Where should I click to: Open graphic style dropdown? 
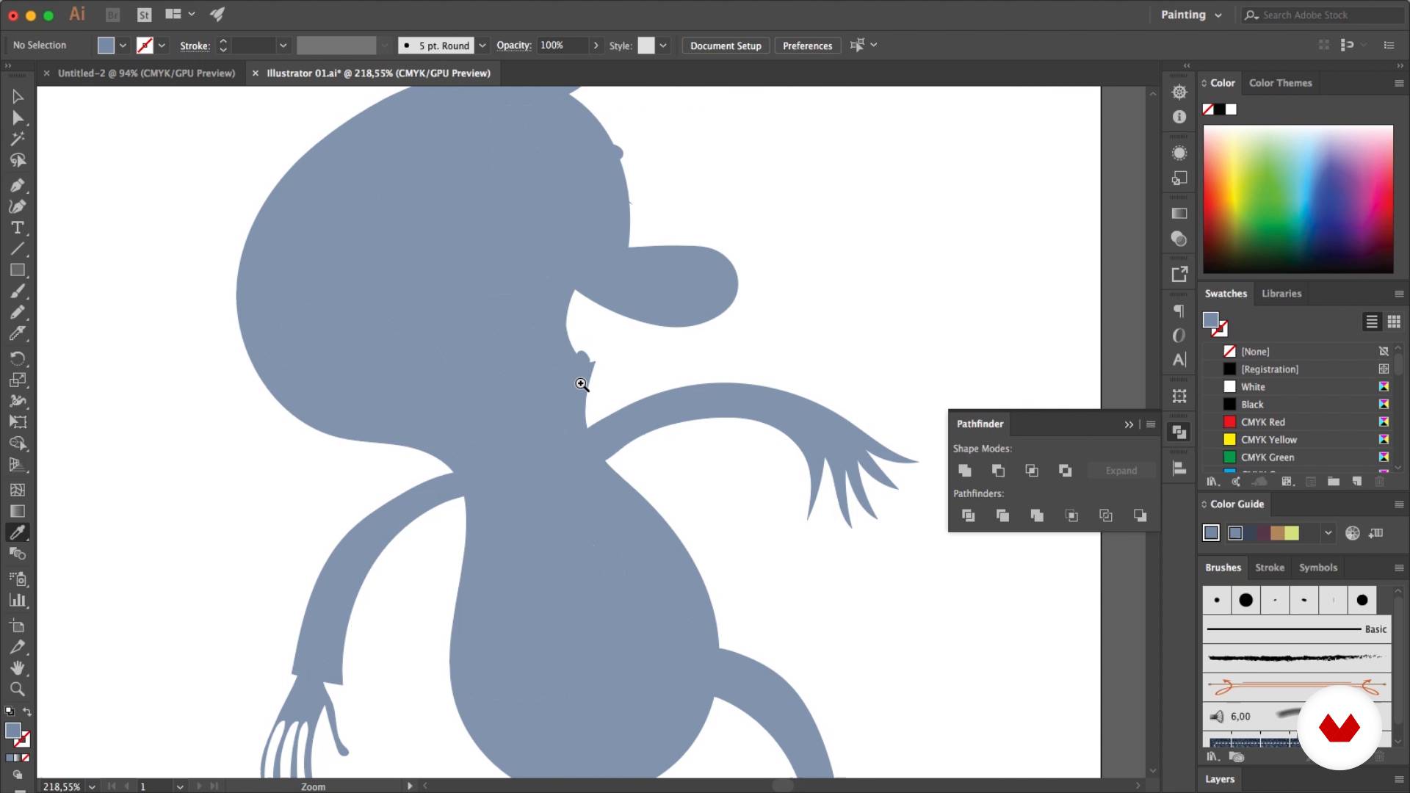pos(663,46)
